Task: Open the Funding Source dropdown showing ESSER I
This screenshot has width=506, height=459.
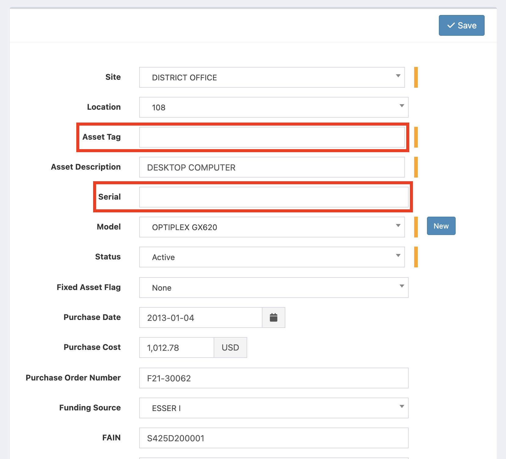Action: tap(273, 408)
